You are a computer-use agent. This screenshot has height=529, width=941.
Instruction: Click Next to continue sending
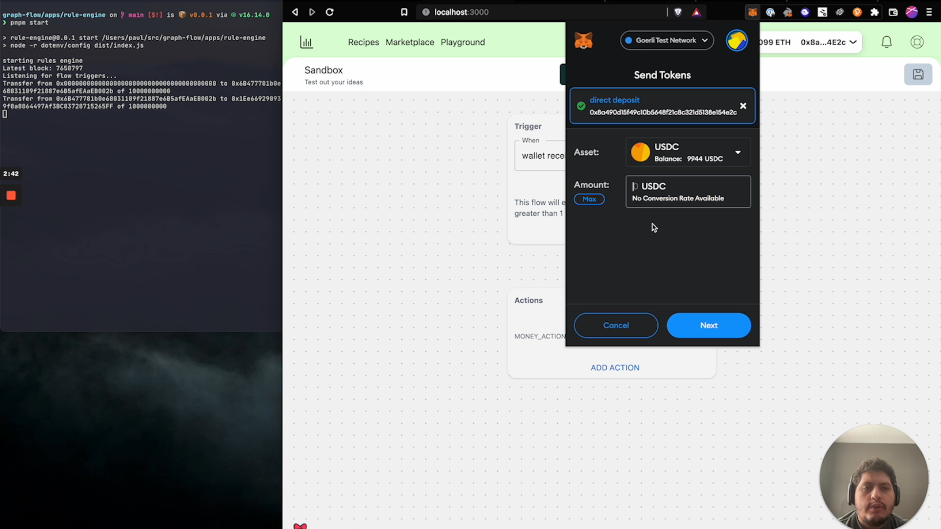[x=709, y=325]
